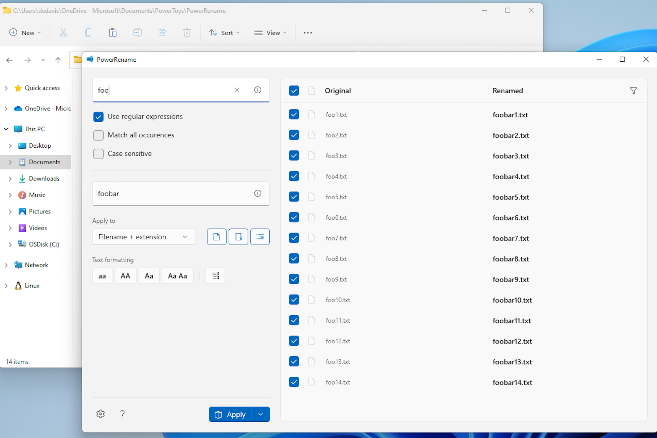
Task: Click the info icon next to search field
Action: [x=257, y=89]
